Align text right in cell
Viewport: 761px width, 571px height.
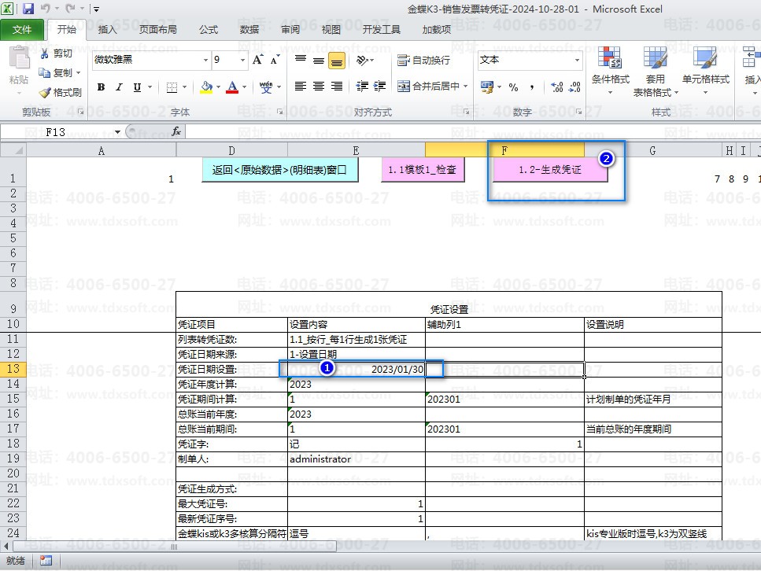[337, 87]
